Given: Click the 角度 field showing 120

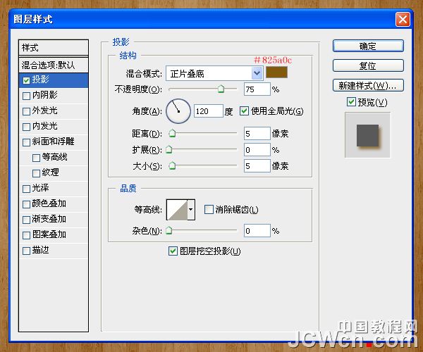Looking at the screenshot, I should pyautogui.click(x=209, y=111).
